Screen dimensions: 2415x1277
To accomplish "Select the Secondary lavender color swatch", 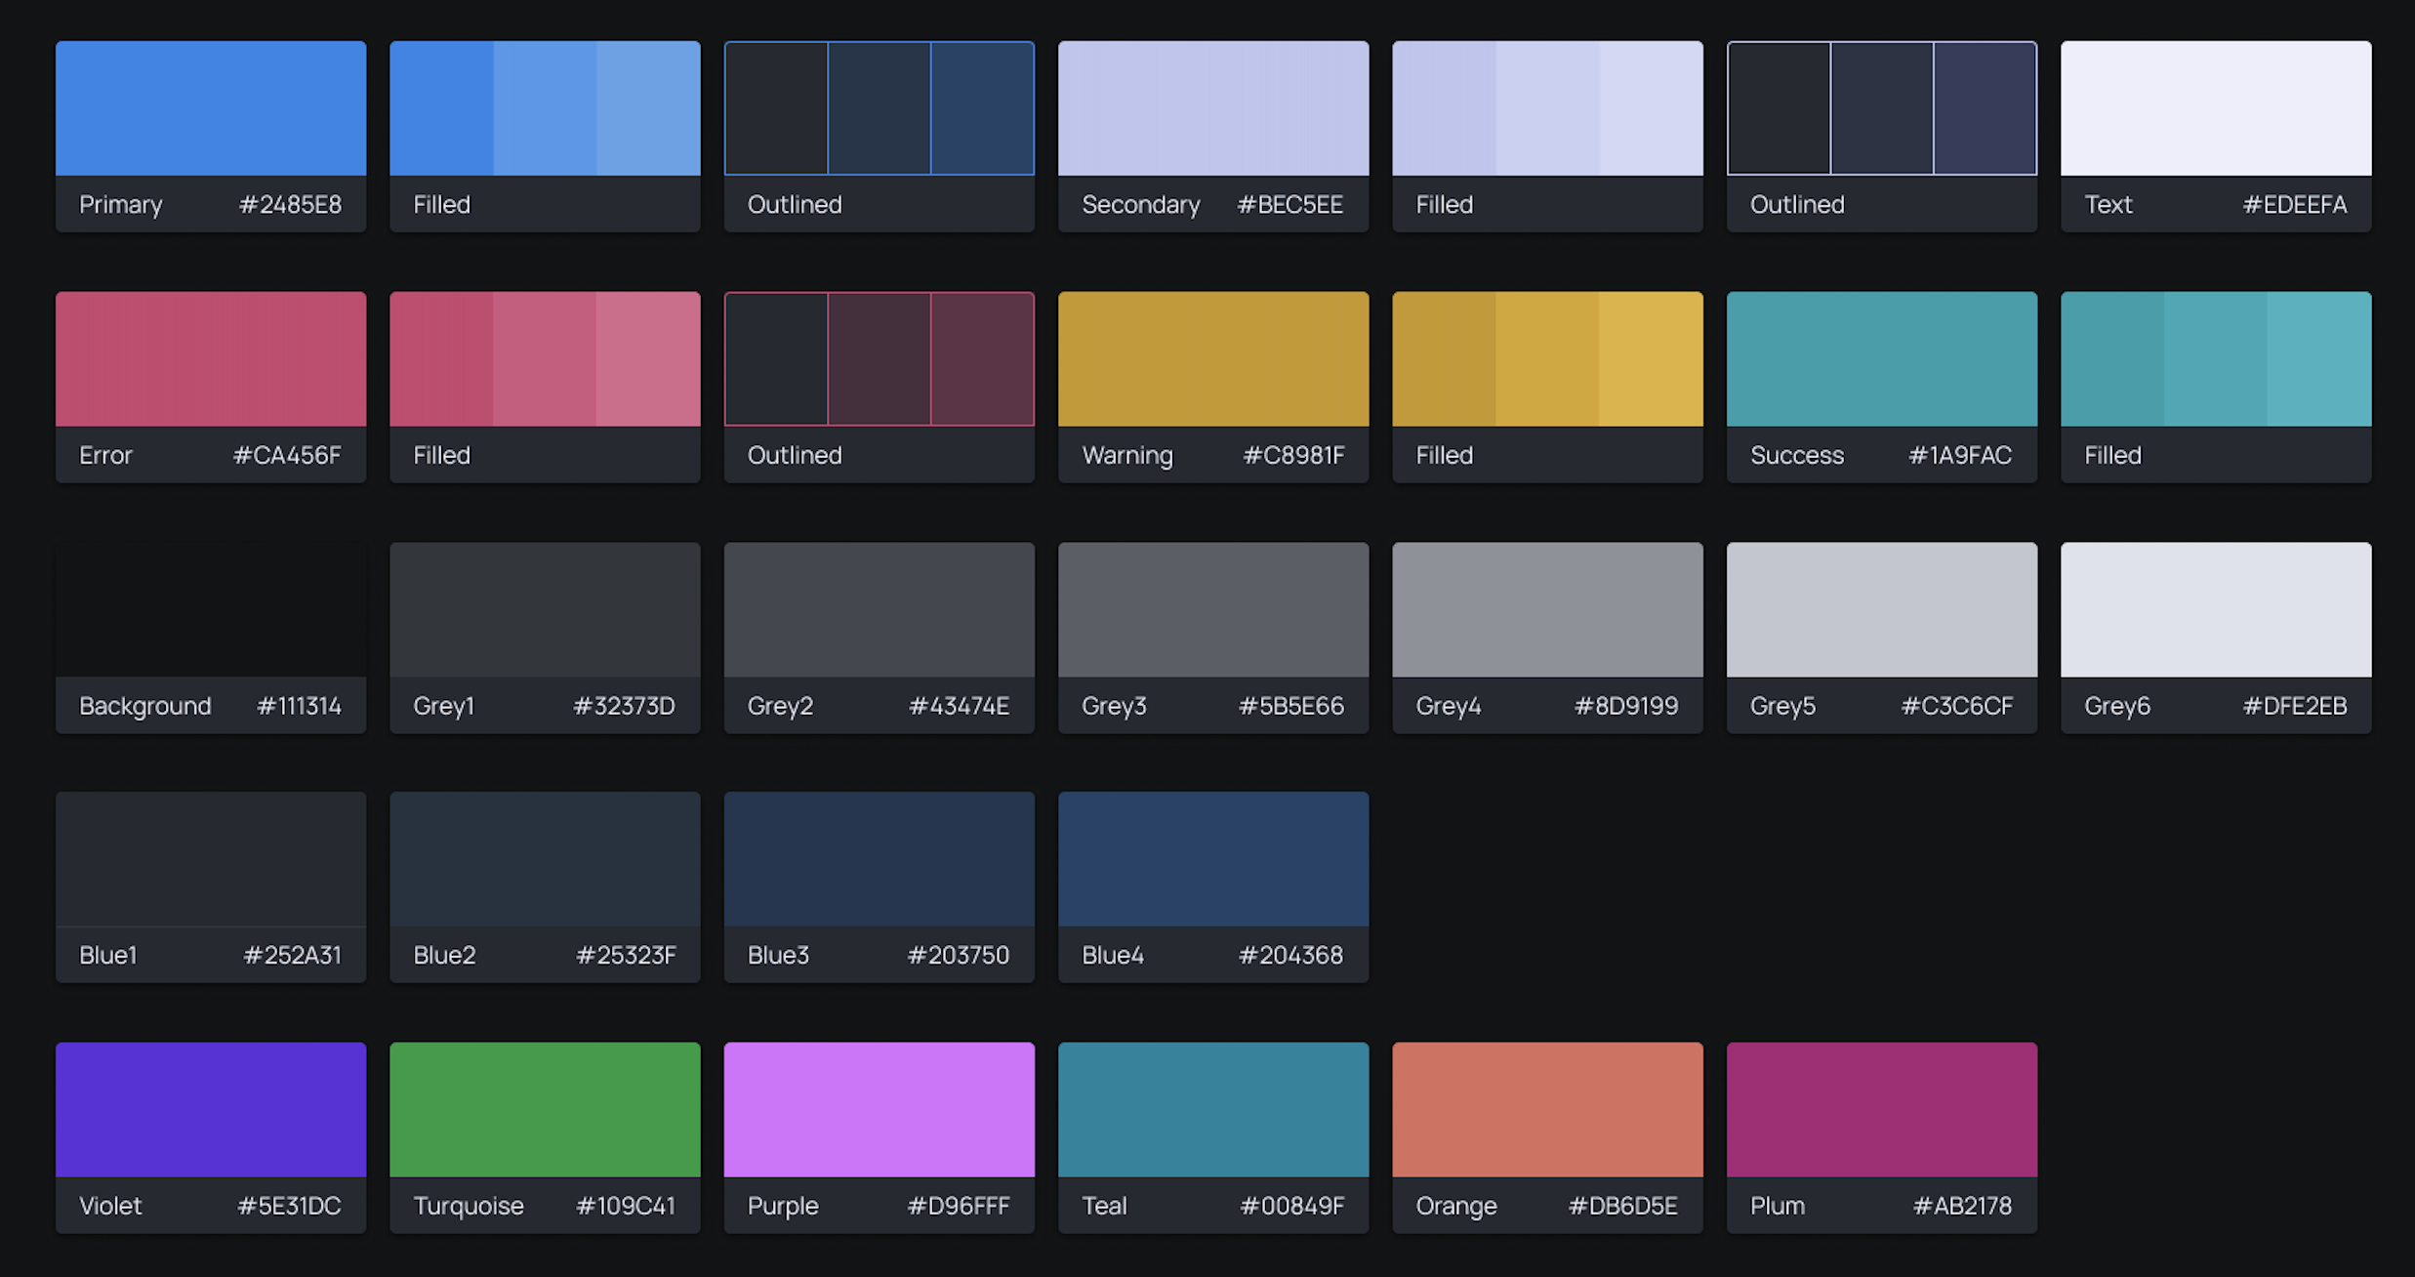I will pyautogui.click(x=1213, y=108).
